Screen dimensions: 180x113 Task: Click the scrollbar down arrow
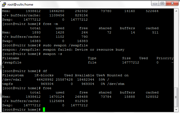point(176,110)
